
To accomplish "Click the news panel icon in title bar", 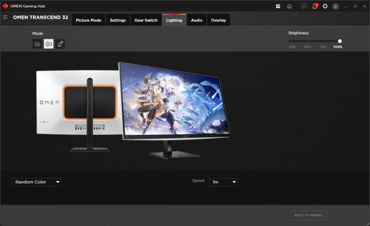I will click(278, 6).
